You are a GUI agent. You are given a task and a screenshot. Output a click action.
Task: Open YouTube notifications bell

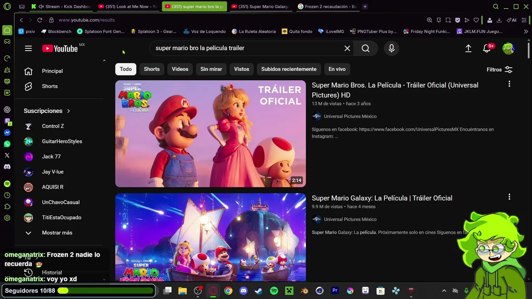pos(487,48)
